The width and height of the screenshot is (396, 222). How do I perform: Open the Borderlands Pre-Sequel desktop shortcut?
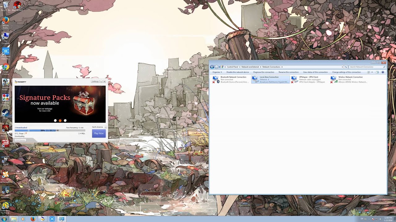[x=6, y=208]
